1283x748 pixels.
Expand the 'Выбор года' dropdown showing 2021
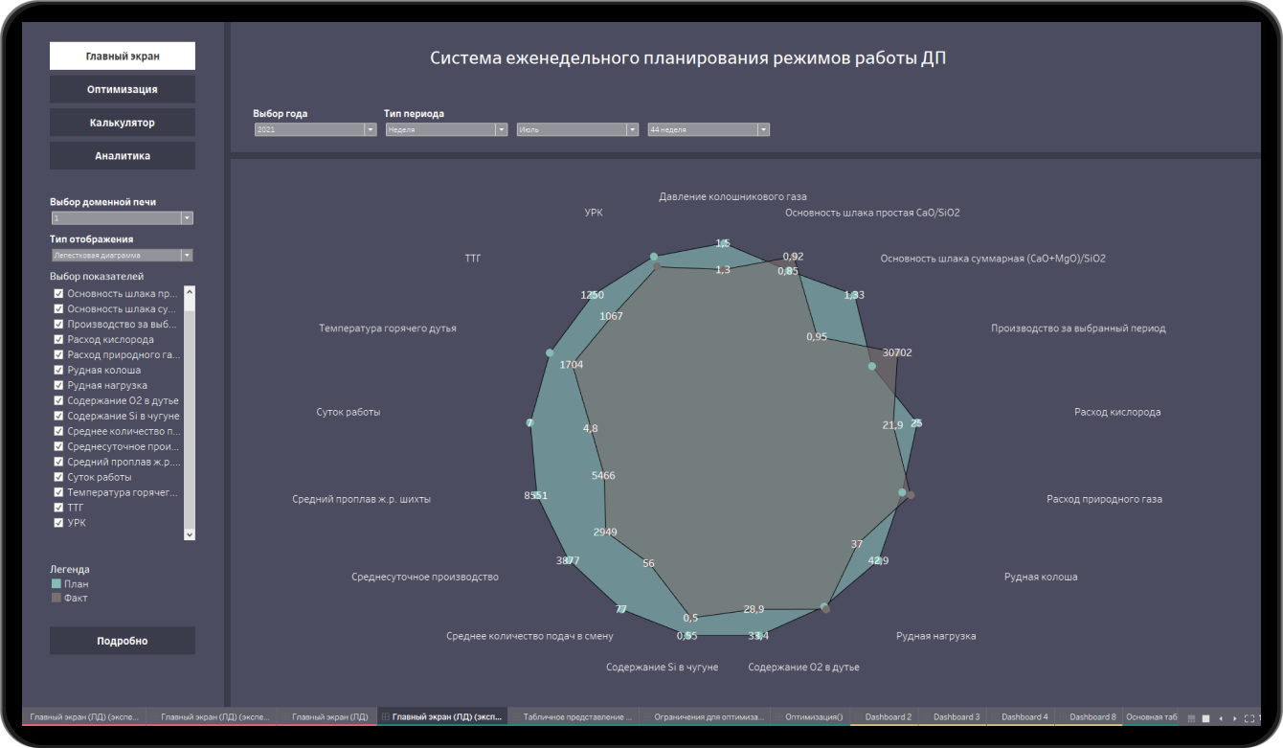[315, 129]
